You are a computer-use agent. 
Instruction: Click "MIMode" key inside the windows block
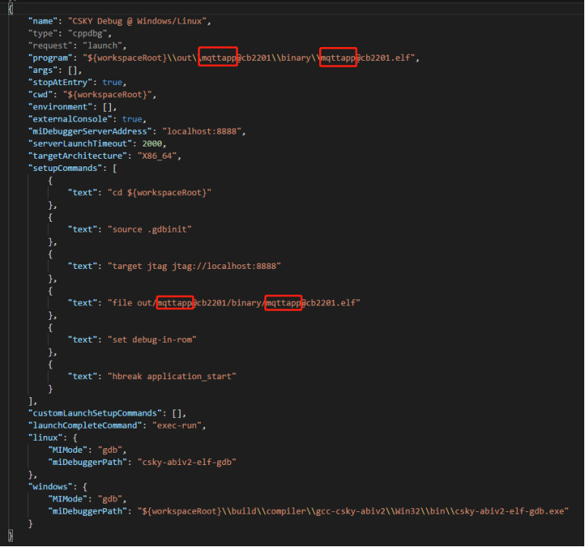pyautogui.click(x=68, y=499)
